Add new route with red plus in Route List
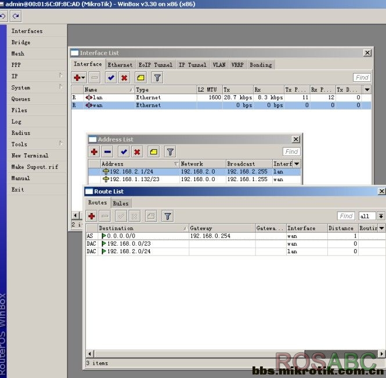This screenshot has height=378, width=386. pyautogui.click(x=92, y=216)
